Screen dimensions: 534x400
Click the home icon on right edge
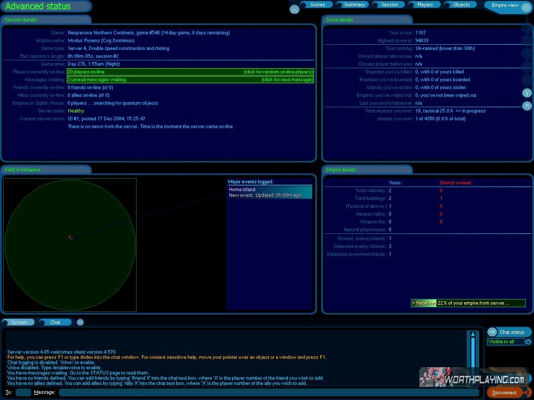527,106
